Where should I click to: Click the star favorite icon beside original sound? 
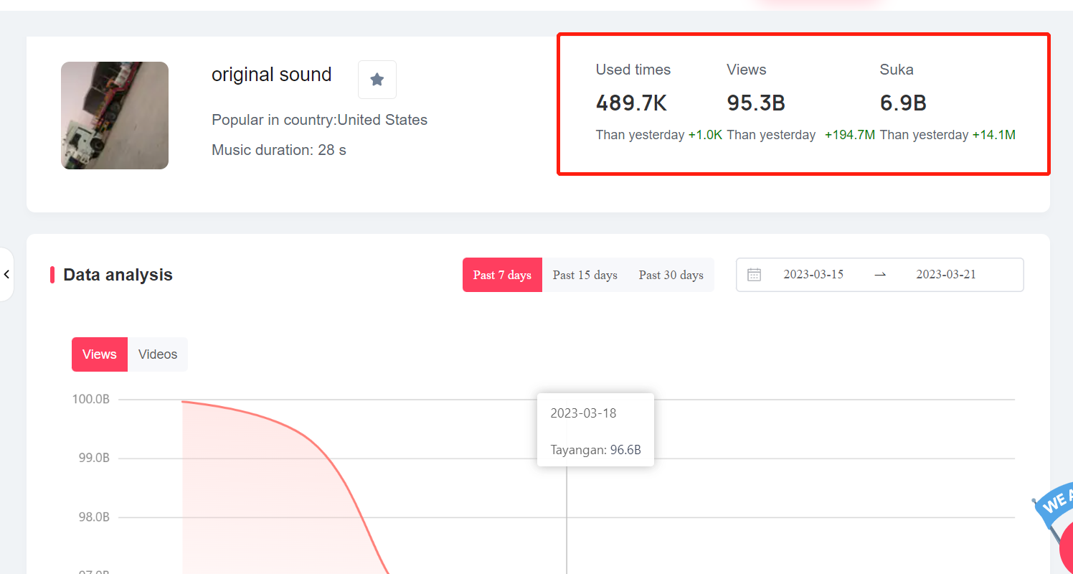tap(377, 80)
